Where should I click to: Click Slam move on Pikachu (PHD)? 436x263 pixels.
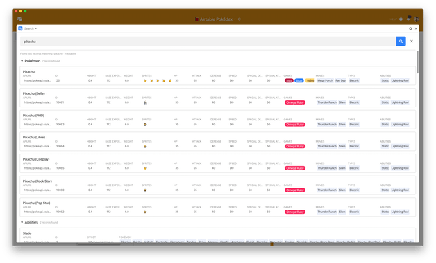click(342, 125)
